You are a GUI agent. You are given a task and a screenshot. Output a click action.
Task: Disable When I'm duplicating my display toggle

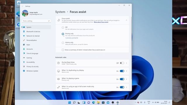coord(122,71)
